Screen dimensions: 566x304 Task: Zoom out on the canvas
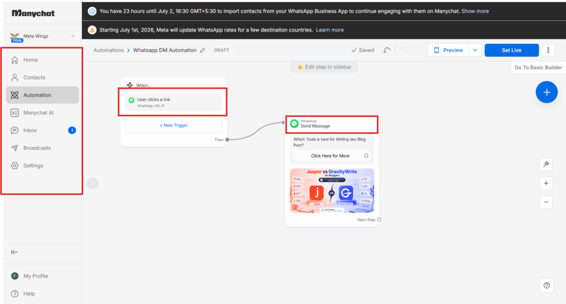[x=546, y=202]
